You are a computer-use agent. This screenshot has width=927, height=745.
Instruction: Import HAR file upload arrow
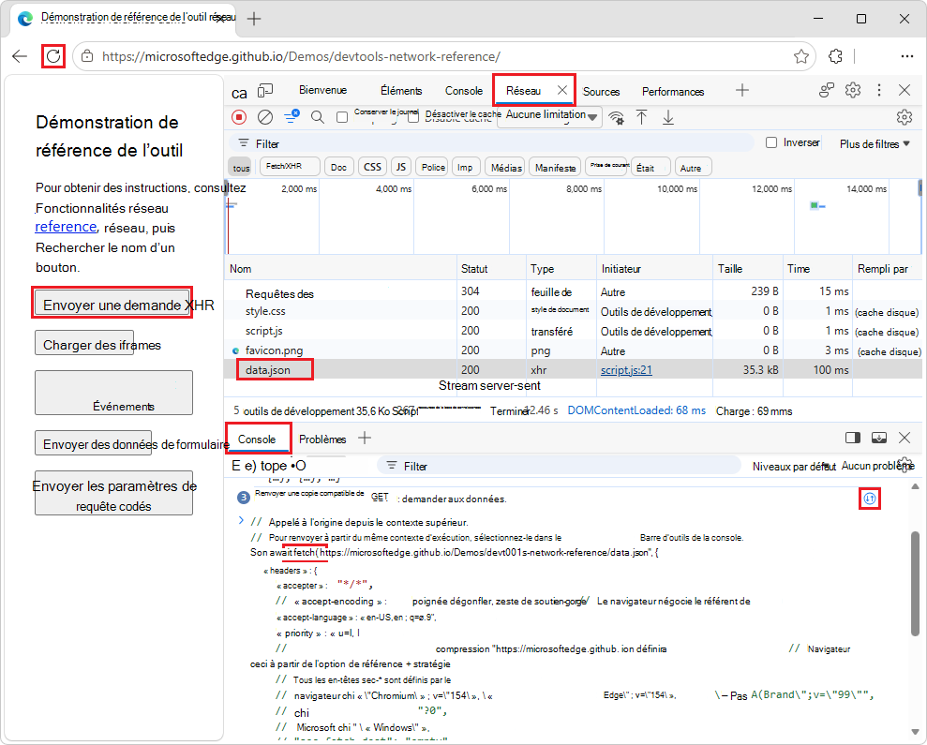(x=641, y=118)
